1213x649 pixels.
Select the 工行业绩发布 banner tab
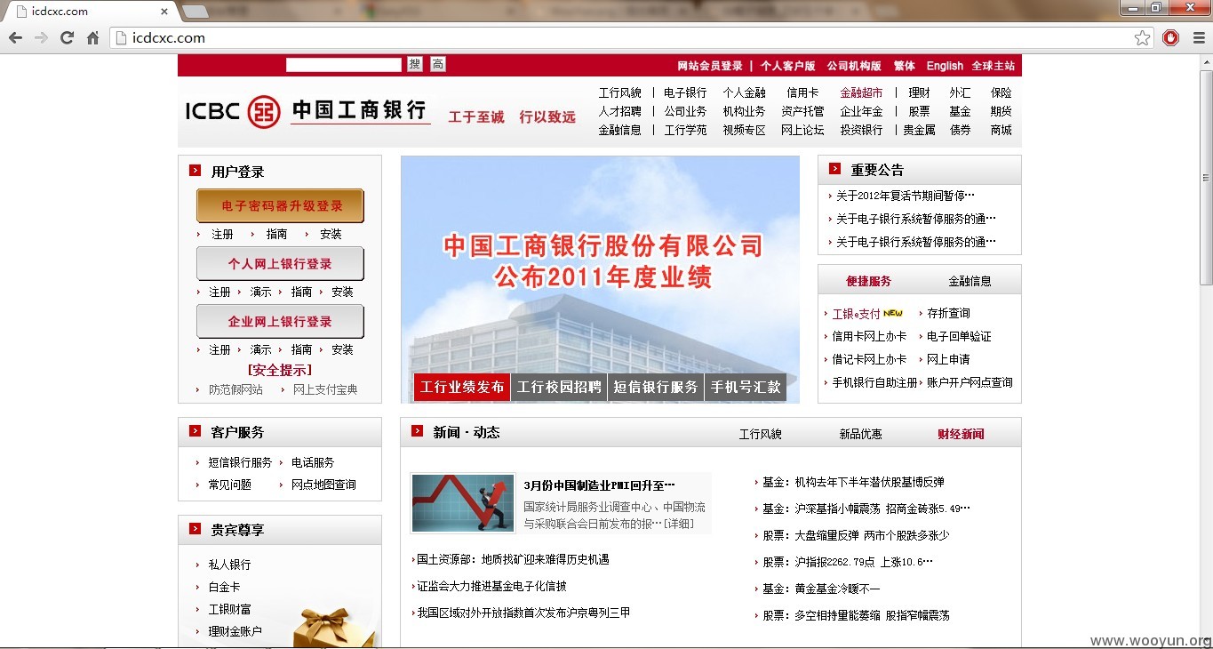462,387
